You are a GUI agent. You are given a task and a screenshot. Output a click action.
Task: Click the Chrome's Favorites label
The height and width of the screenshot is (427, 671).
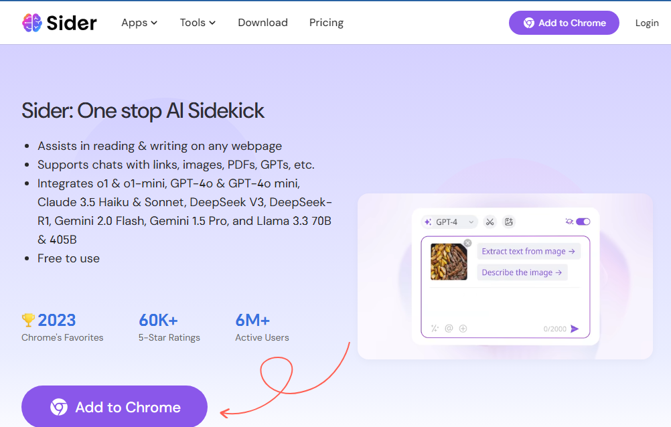click(x=62, y=337)
